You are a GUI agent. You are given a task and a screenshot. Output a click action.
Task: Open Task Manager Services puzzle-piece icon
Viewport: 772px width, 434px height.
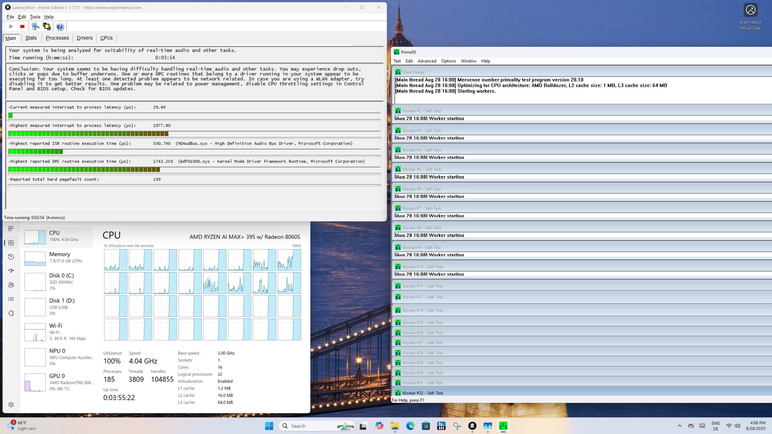[11, 313]
